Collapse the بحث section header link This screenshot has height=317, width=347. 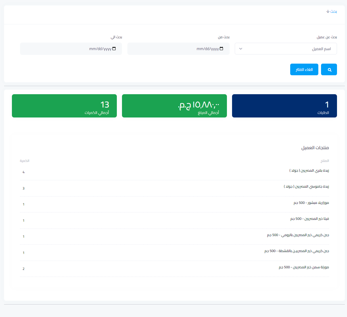click(332, 11)
